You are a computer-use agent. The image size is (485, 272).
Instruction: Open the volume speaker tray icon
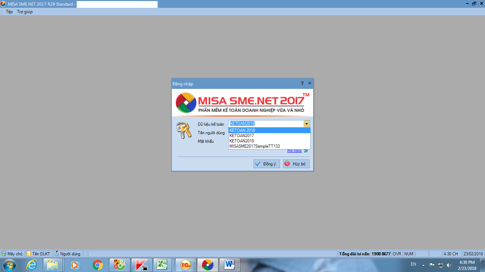coord(449,265)
